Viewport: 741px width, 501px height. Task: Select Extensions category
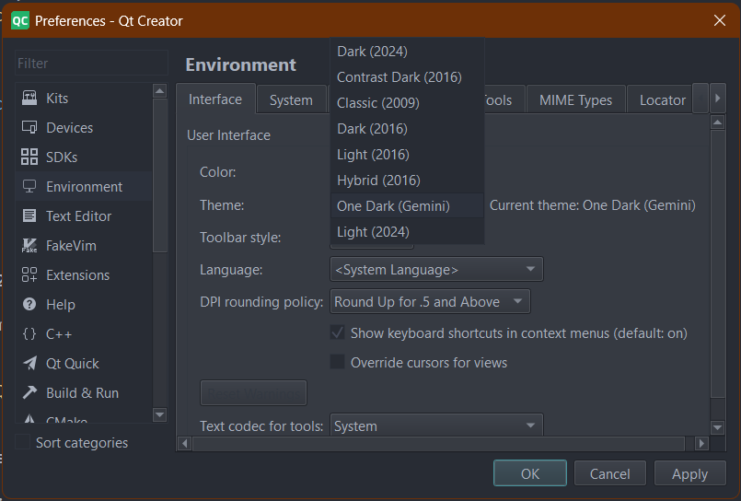(x=84, y=274)
